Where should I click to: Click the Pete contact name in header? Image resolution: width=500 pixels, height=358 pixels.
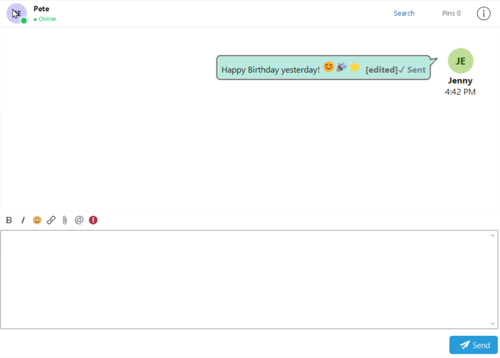coord(41,9)
